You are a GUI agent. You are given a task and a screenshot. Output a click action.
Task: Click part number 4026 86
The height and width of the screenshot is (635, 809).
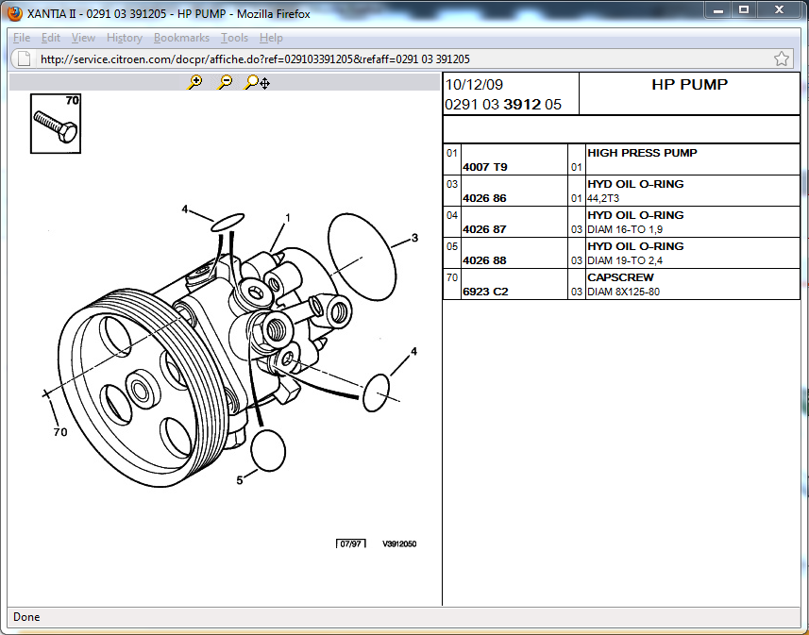484,198
